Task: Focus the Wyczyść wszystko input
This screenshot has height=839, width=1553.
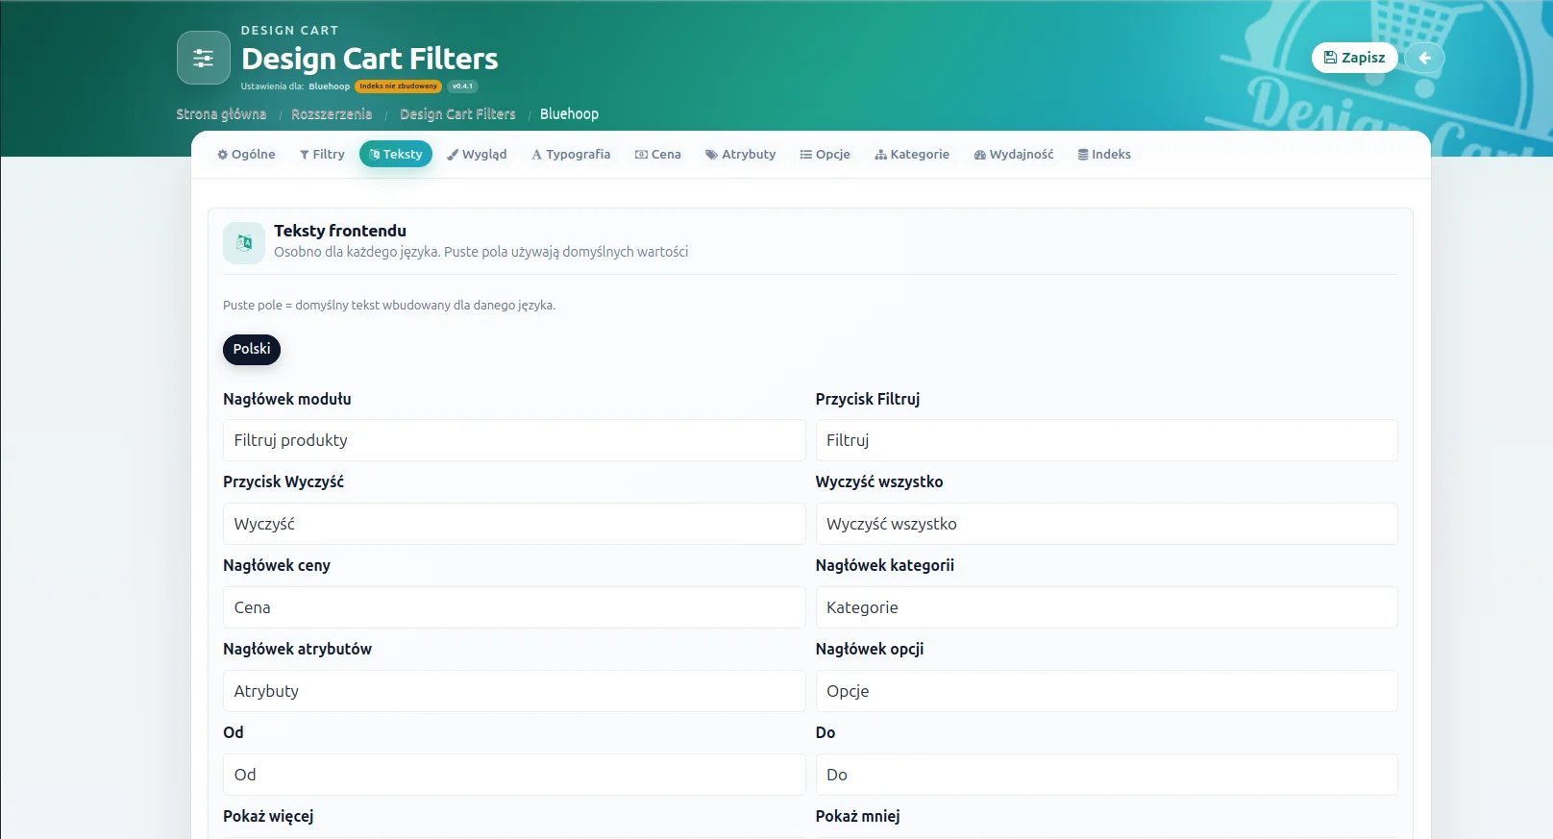Action: pos(1106,524)
